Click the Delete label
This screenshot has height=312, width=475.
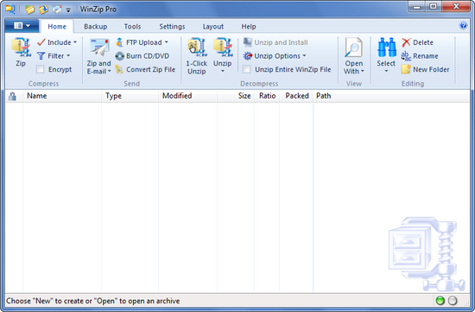point(423,42)
